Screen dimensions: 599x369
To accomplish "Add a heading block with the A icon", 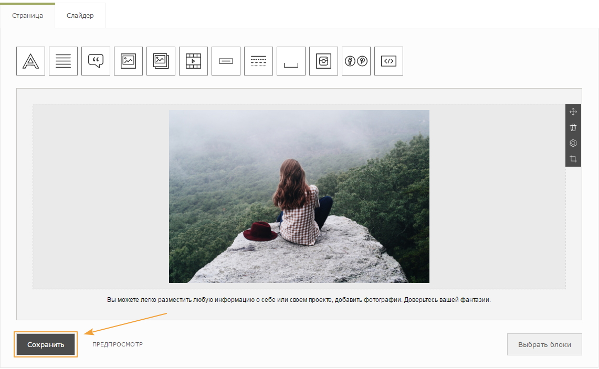I will coord(30,61).
